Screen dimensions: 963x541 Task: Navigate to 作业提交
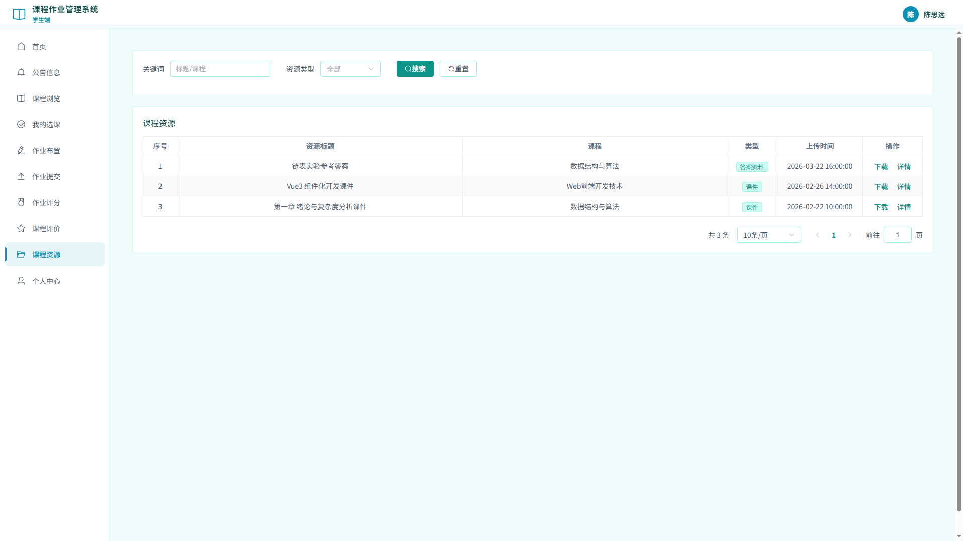click(x=55, y=176)
